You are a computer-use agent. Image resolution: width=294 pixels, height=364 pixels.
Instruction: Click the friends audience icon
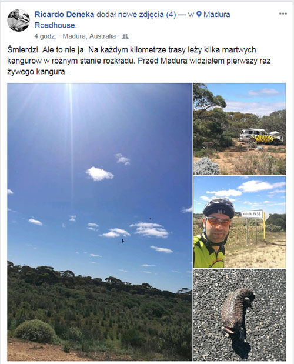coord(125,36)
